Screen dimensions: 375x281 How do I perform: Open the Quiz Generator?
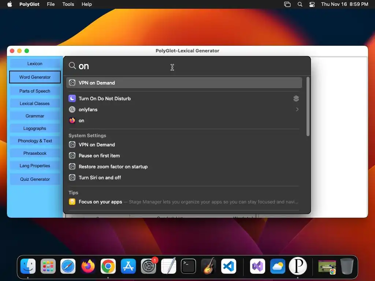tap(35, 179)
